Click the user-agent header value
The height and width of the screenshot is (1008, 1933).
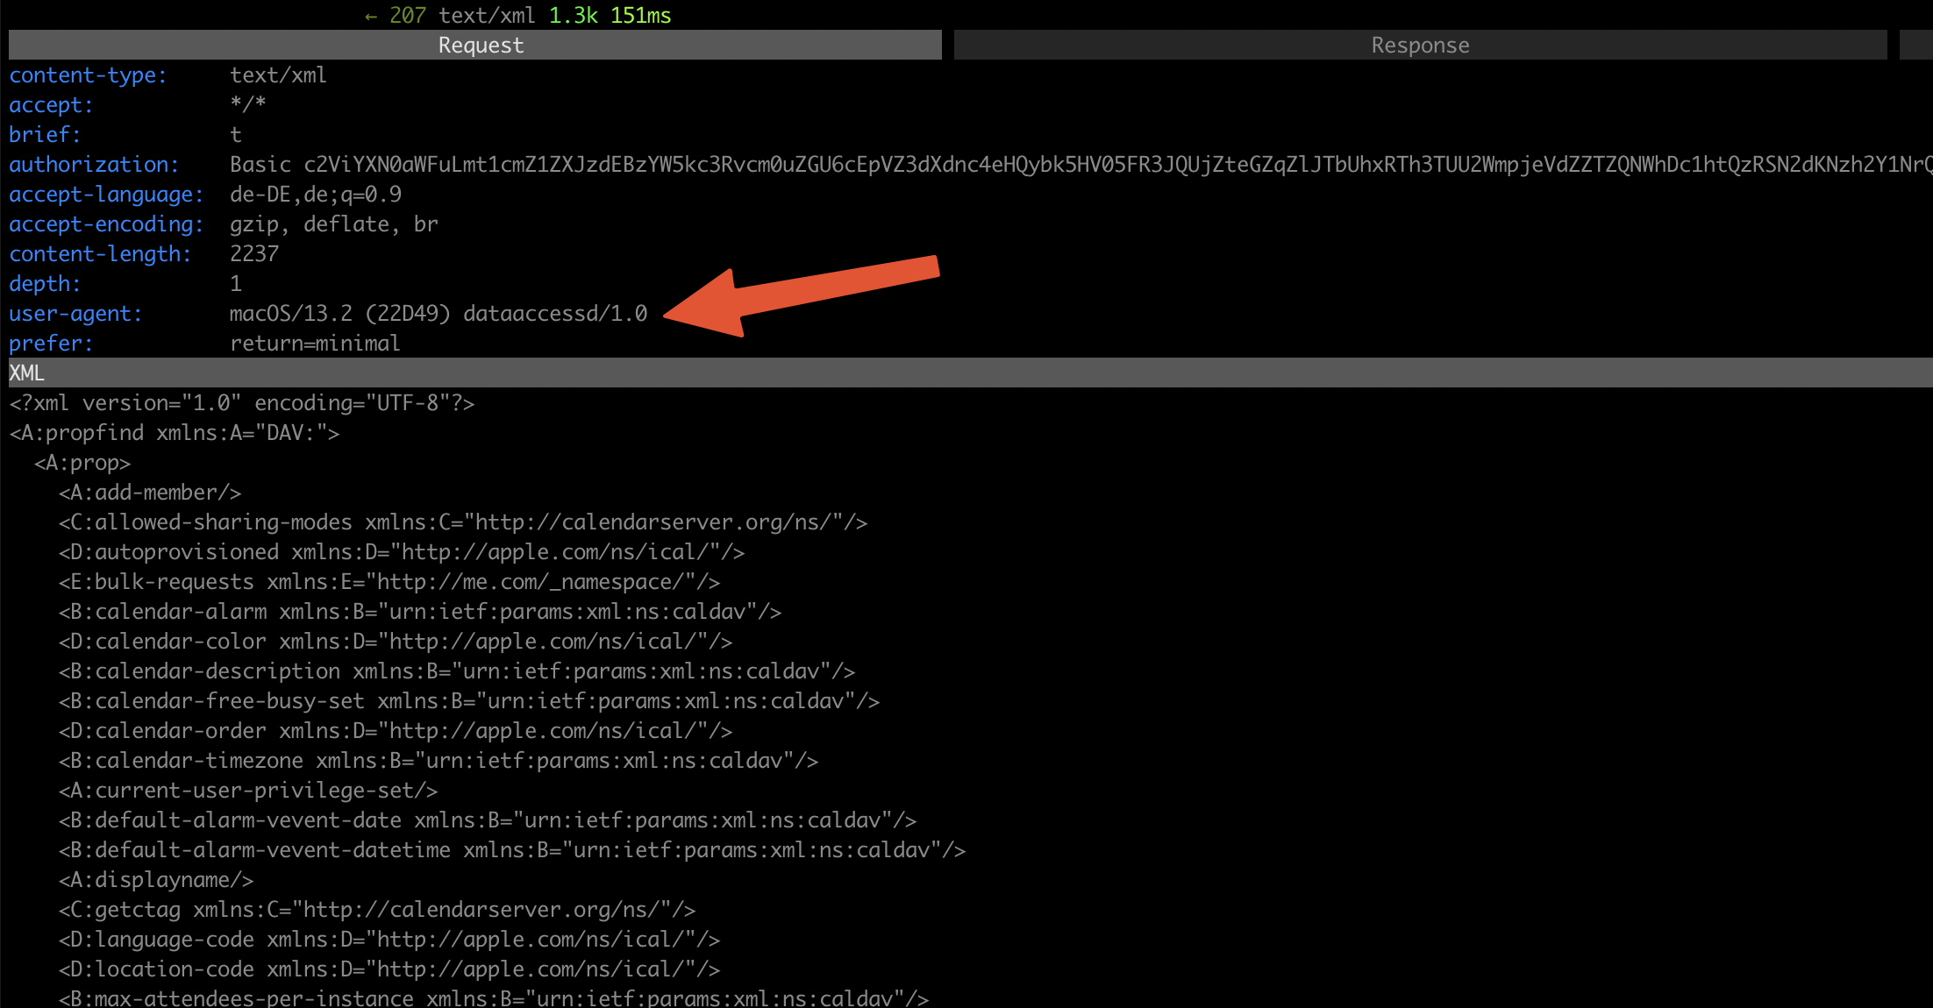click(x=438, y=314)
